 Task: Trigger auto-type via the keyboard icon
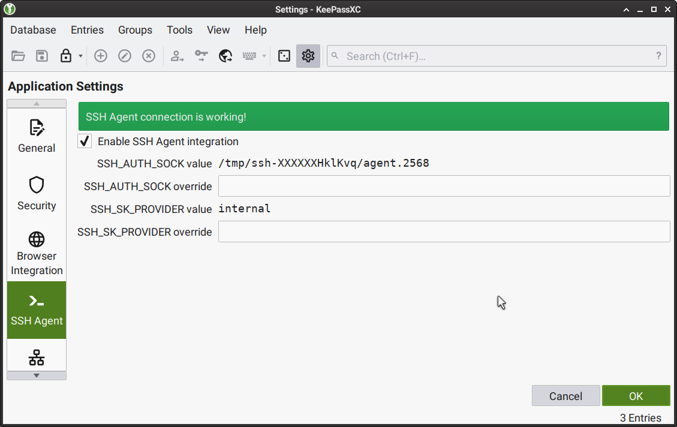tap(248, 56)
